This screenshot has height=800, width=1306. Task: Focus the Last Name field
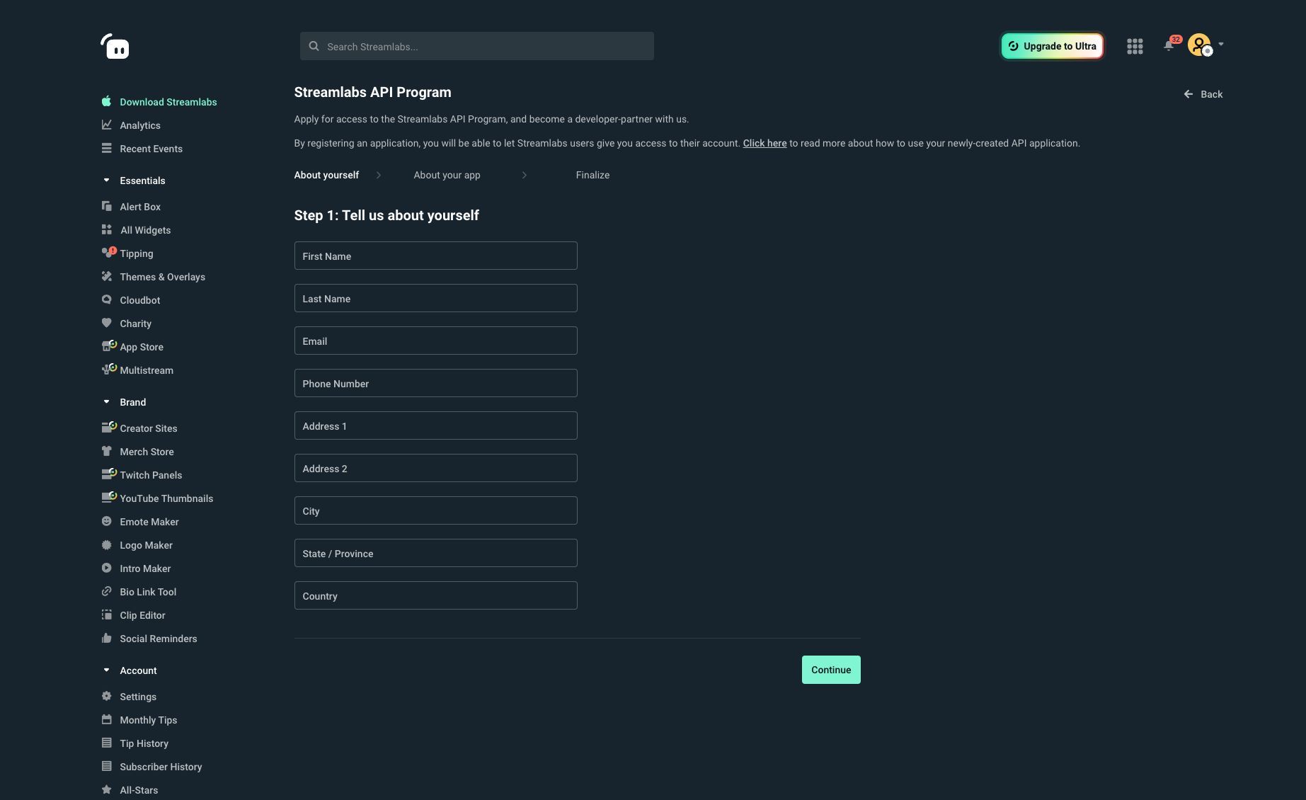pyautogui.click(x=435, y=298)
